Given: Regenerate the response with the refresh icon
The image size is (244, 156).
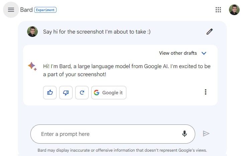Looking at the screenshot, I should 82,93.
